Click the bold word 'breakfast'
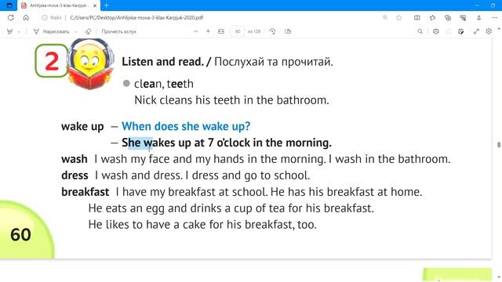This screenshot has width=502, height=282. tap(85, 192)
